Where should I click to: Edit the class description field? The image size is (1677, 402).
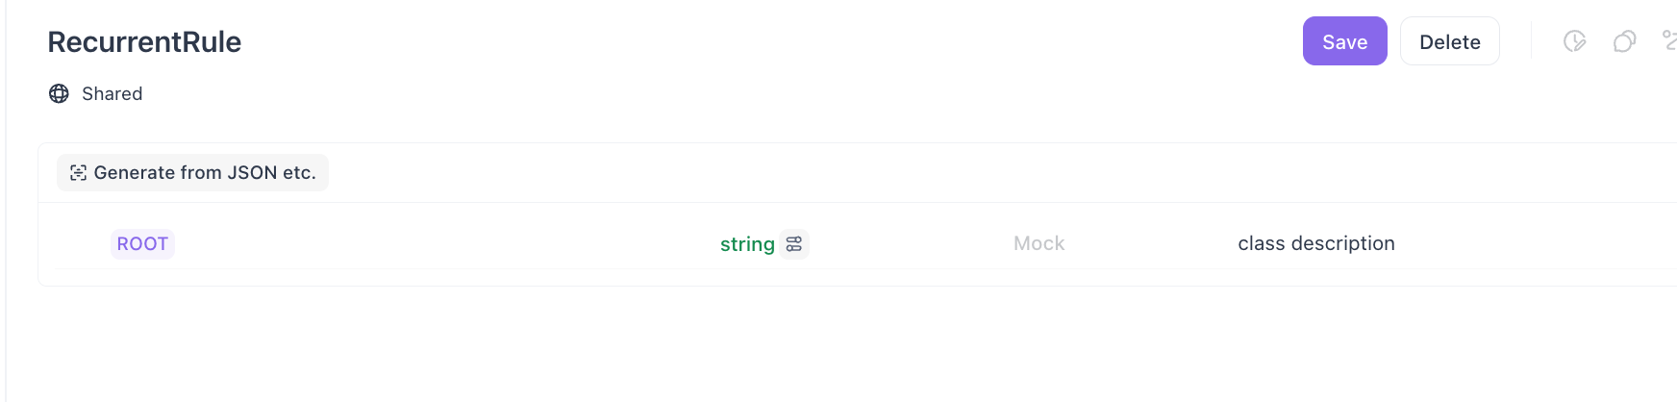1315,243
